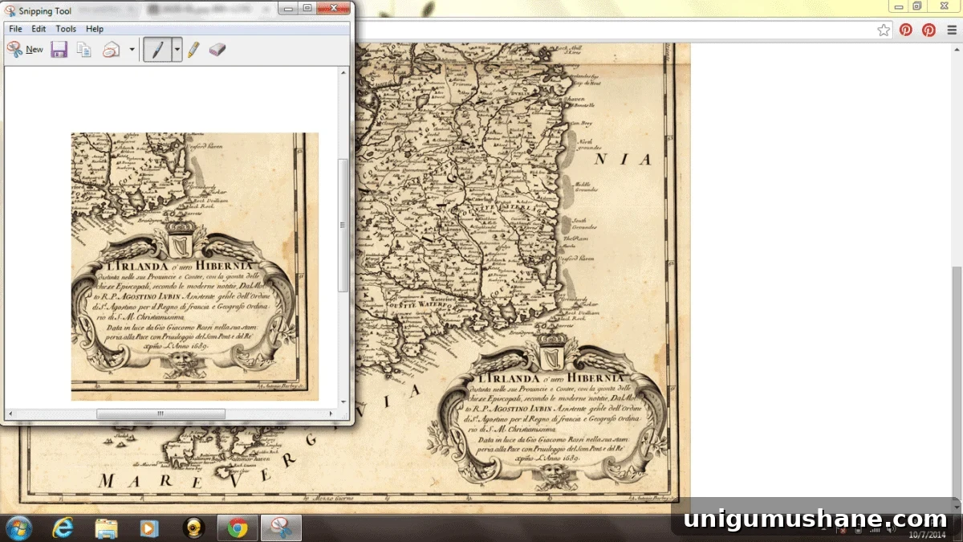The image size is (963, 542).
Task: Open the Send Snip options dropdown arrow
Action: 132,50
